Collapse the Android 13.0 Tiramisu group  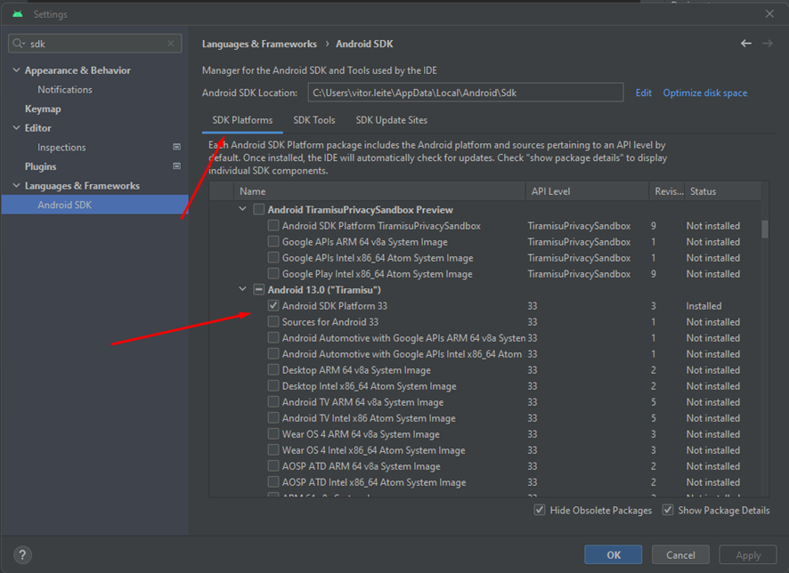pyautogui.click(x=243, y=290)
